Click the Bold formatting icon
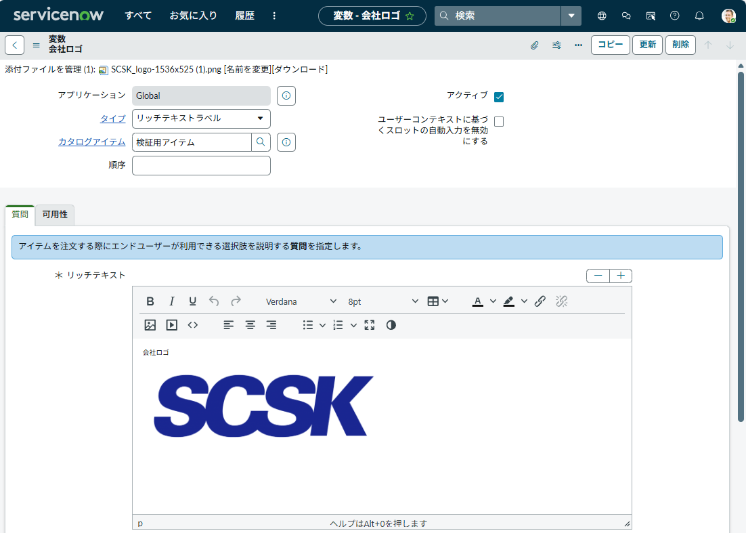Screen dimensions: 746x533 point(150,301)
